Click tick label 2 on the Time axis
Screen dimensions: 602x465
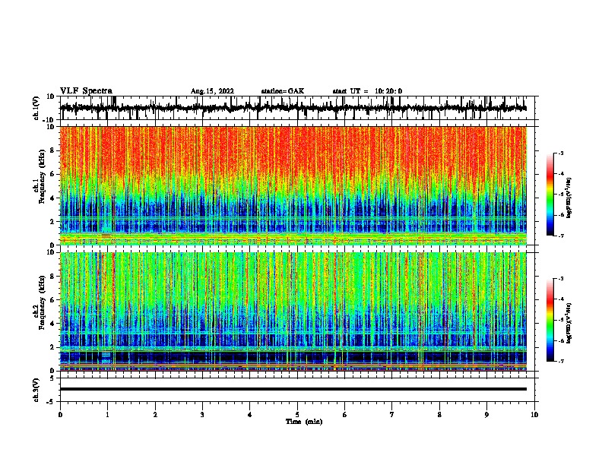click(x=155, y=415)
